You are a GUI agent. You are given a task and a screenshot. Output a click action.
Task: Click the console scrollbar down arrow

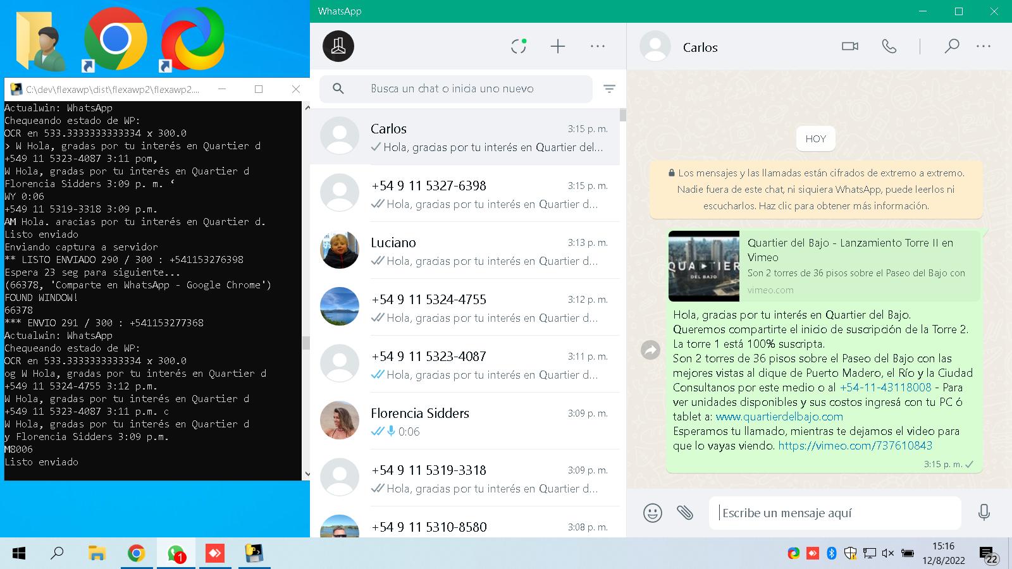tap(307, 474)
